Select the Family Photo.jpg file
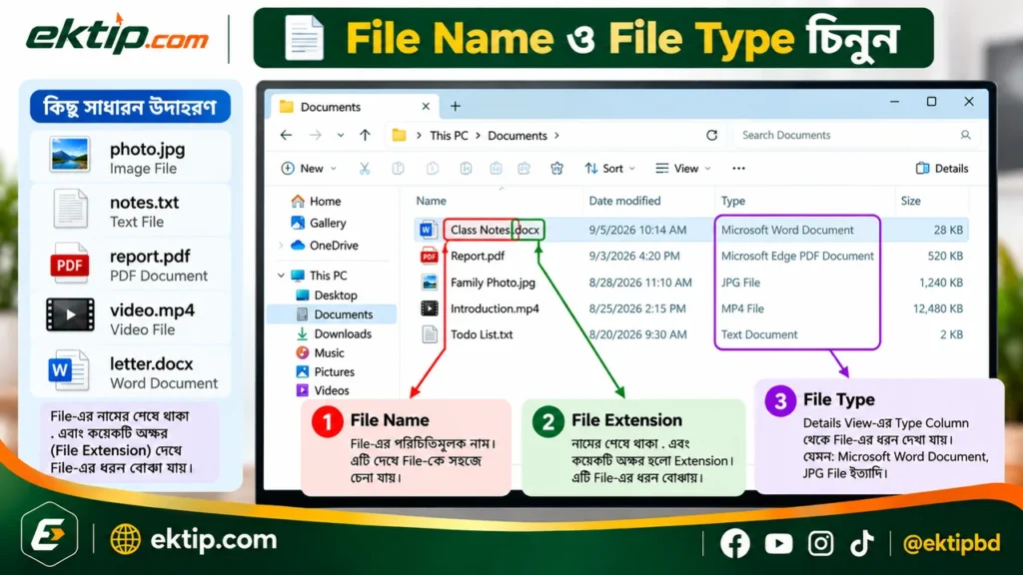The image size is (1023, 575). point(691,283)
